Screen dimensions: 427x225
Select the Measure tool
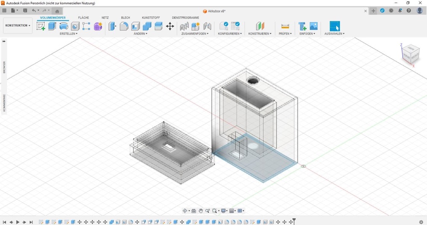285,26
